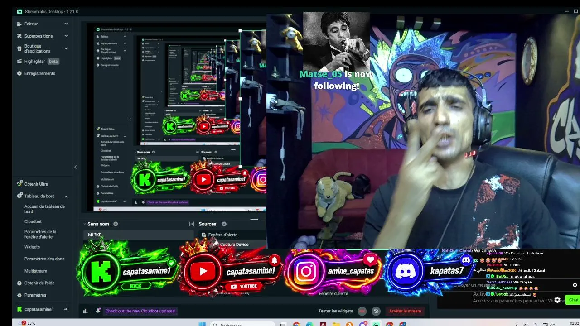580x326 pixels.
Task: Open the emoji picker in chat
Action: [x=575, y=285]
